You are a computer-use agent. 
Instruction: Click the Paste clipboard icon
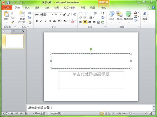[6, 14]
